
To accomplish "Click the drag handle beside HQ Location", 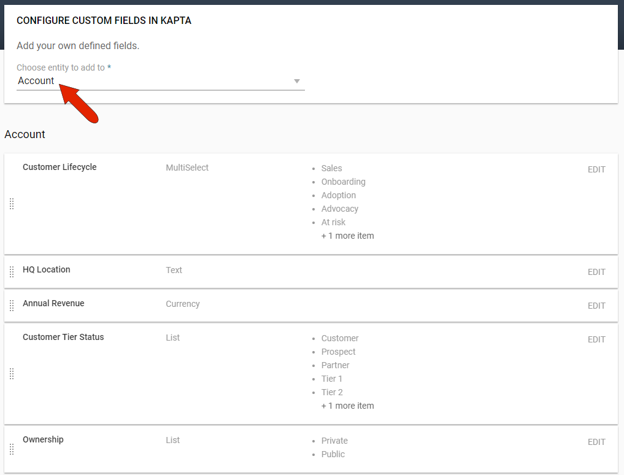I will [x=11, y=271].
